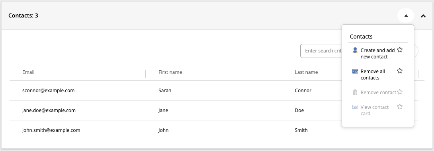Screen dimensions: 434x151
Task: Click the first name Jane
Action: pyautogui.click(x=163, y=110)
